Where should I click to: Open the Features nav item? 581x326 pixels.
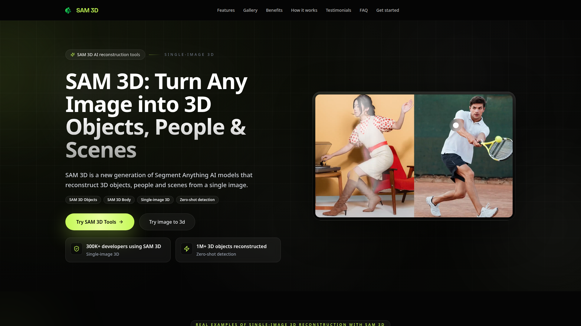coord(226,10)
